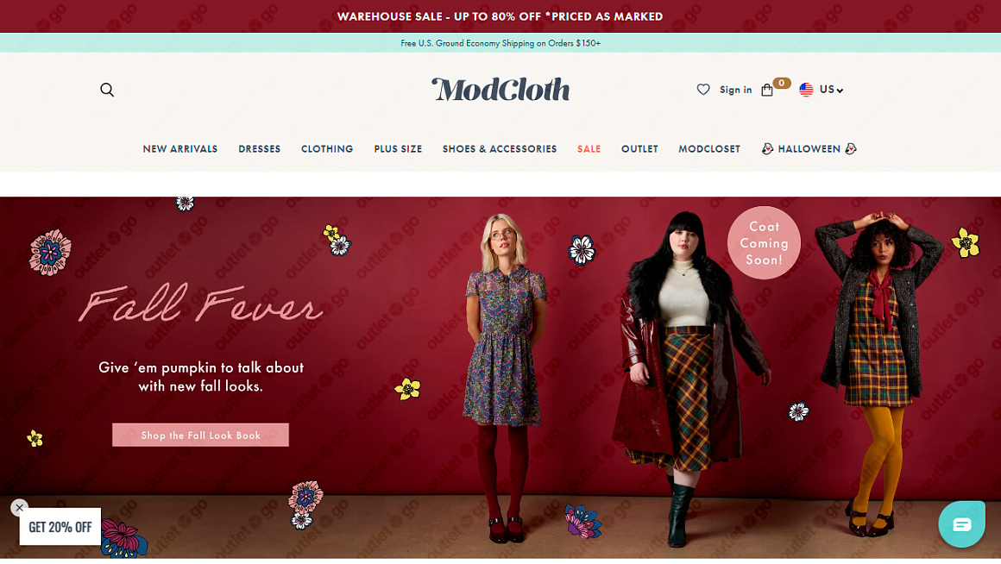Expand the US country selector dropdown
Viewport: 1001px width, 564px height.
click(x=831, y=90)
